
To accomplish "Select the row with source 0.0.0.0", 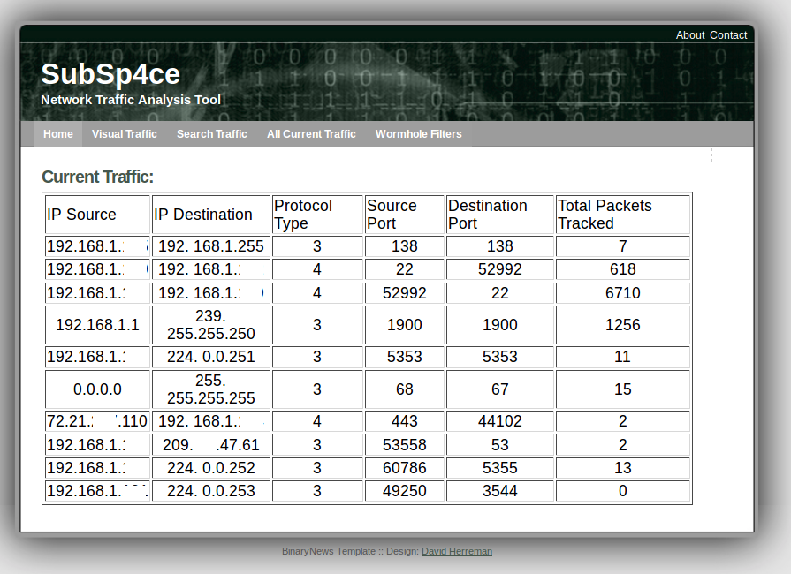I will pyautogui.click(x=366, y=389).
